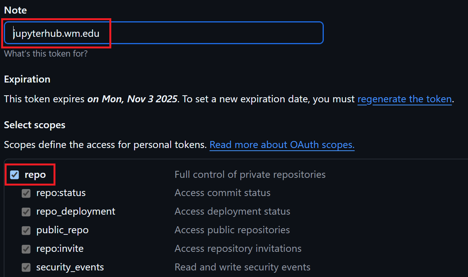Toggle the repo_deployment checkbox
Viewport: 468px width, 277px height.
(26, 212)
